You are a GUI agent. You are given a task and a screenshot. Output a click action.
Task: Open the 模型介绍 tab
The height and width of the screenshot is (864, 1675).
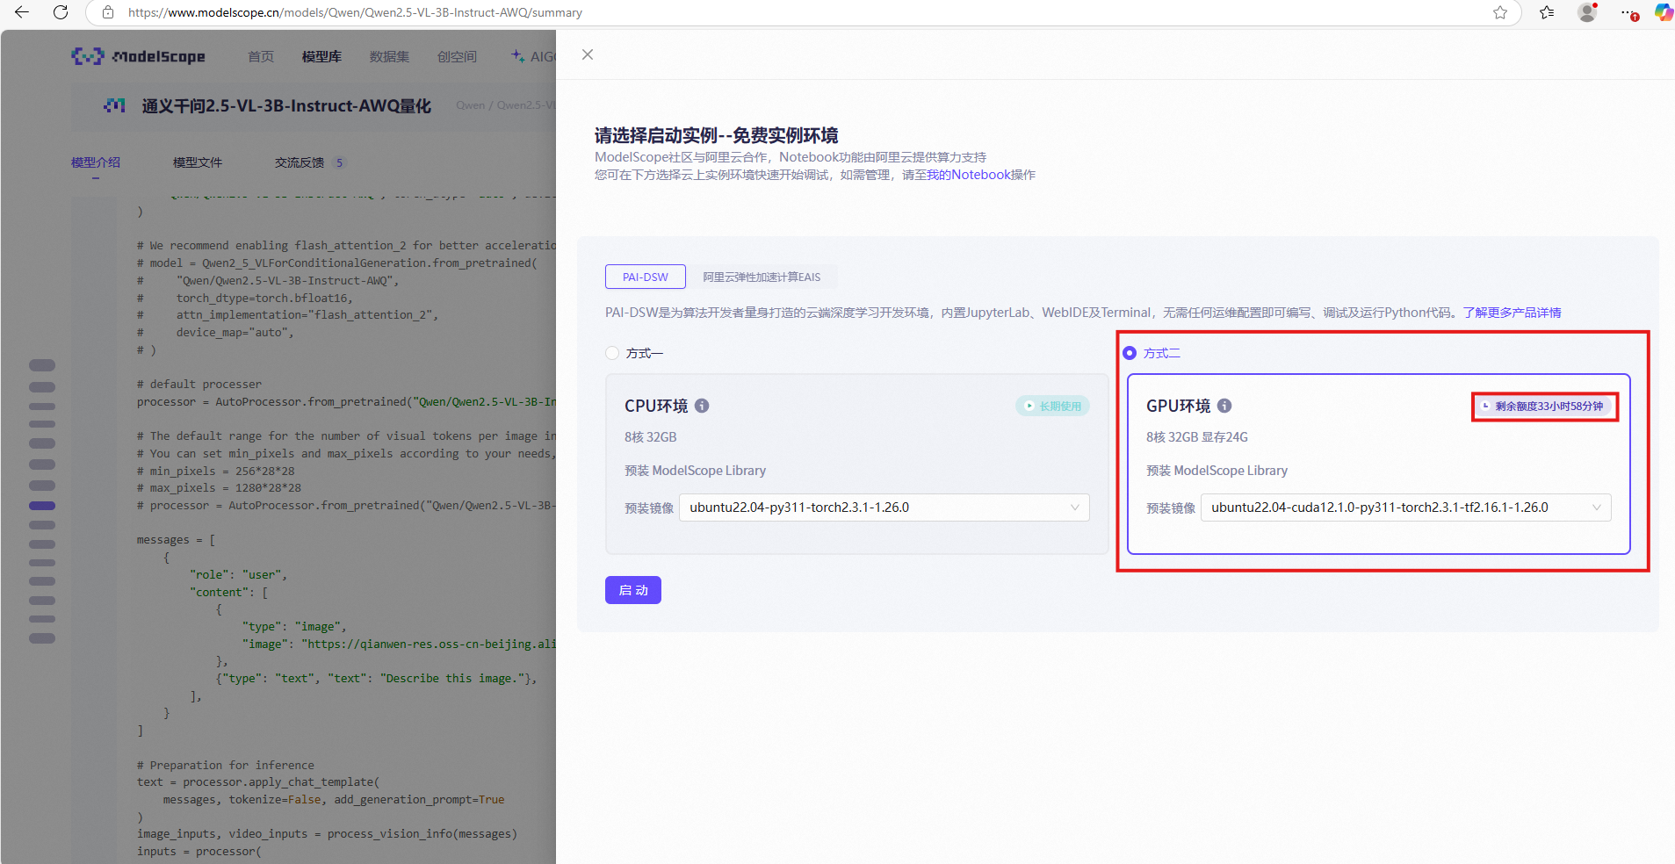pos(96,162)
